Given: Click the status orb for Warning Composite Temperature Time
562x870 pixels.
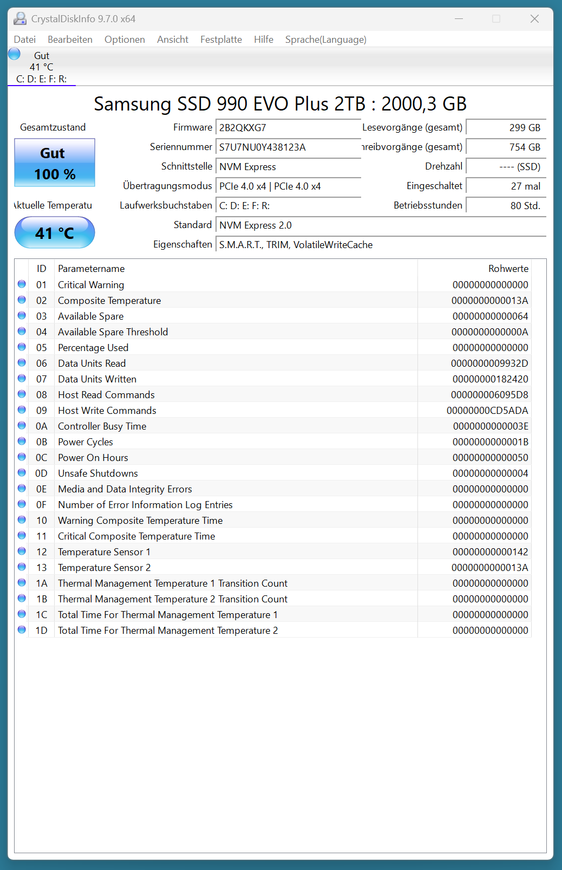Looking at the screenshot, I should pos(22,520).
